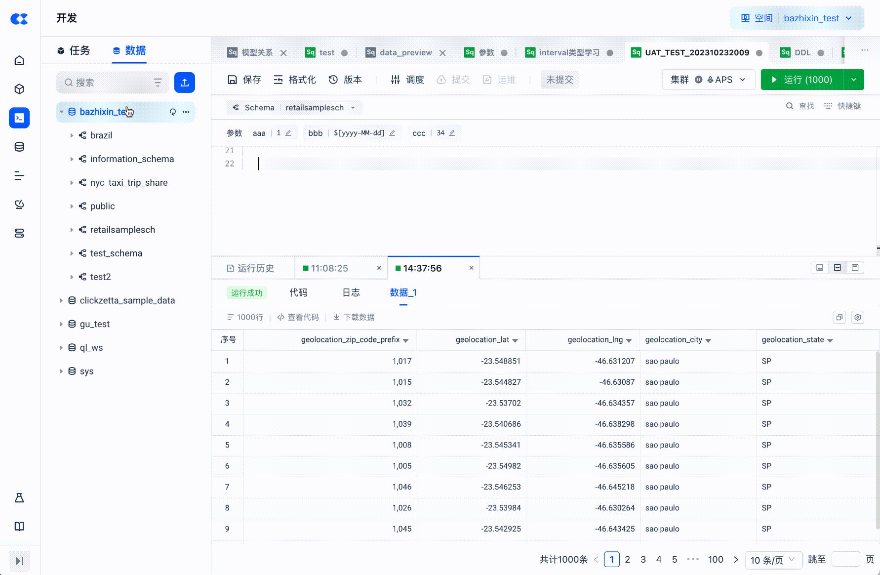The image size is (880, 575).
Task: Open result table settings gear icon
Action: (858, 317)
